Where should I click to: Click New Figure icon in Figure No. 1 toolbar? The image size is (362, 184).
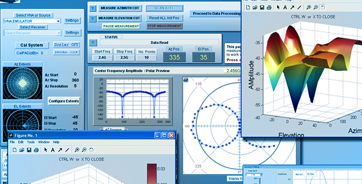15,150
